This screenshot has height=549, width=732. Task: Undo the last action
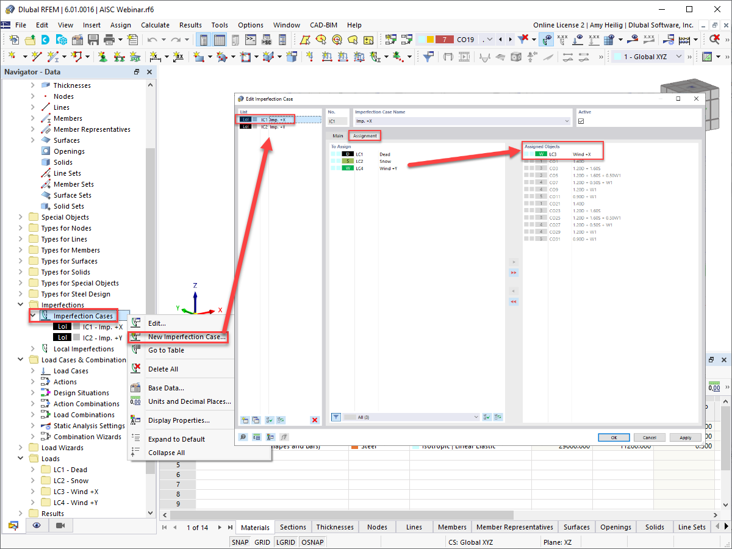[x=152, y=40]
